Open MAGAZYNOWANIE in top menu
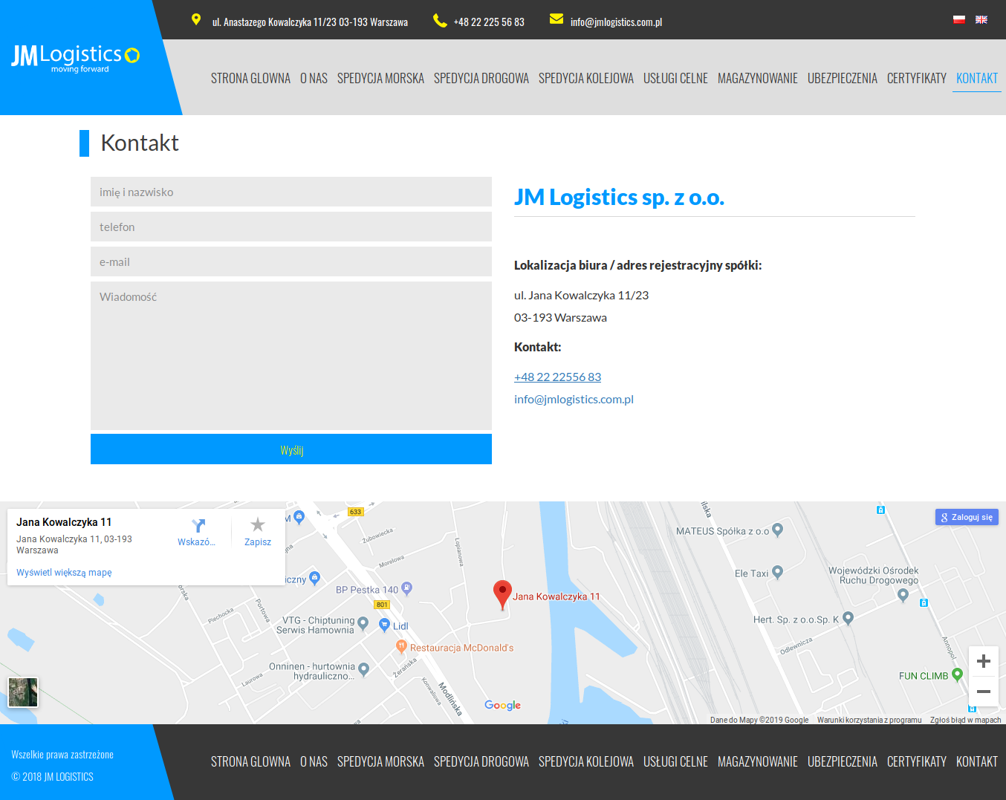This screenshot has width=1006, height=800. tap(758, 78)
